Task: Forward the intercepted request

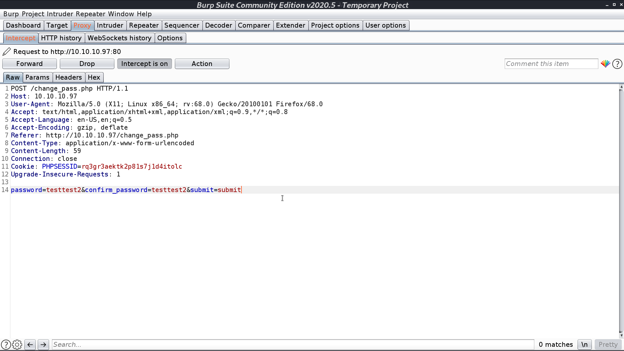Action: point(30,64)
